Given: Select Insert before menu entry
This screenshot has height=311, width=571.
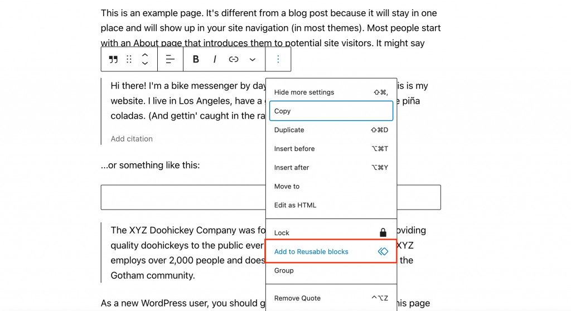Looking at the screenshot, I should 331,149.
